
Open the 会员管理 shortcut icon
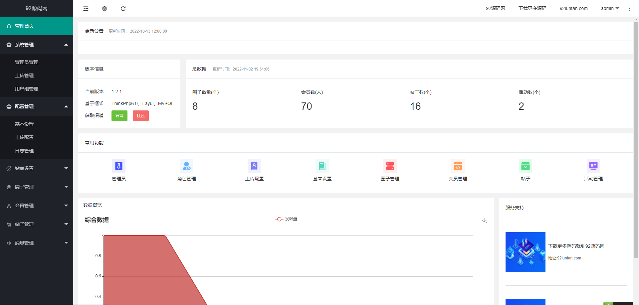[x=458, y=166]
